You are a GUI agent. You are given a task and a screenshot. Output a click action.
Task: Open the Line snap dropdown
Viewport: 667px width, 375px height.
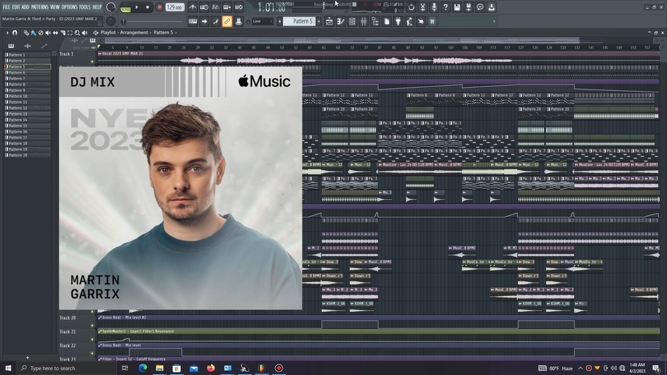coord(262,21)
